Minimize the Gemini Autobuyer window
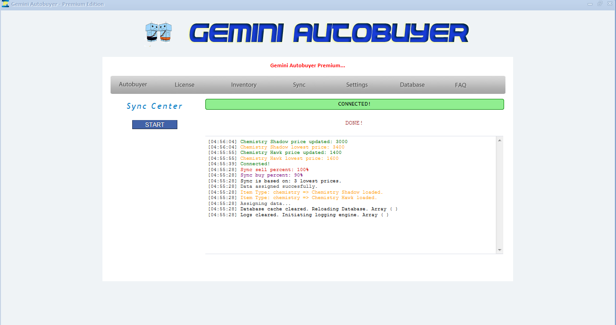This screenshot has height=325, width=616. click(590, 4)
